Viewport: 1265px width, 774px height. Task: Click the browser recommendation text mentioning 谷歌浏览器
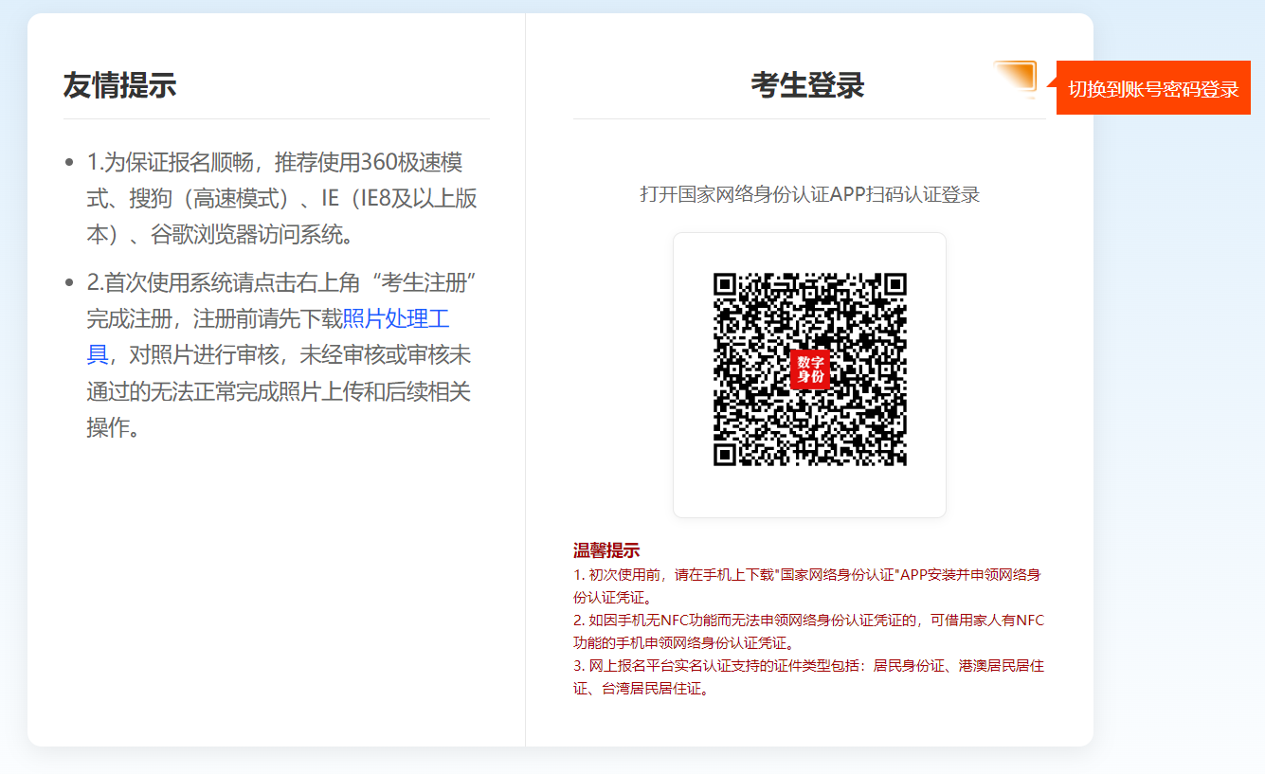[x=281, y=198]
